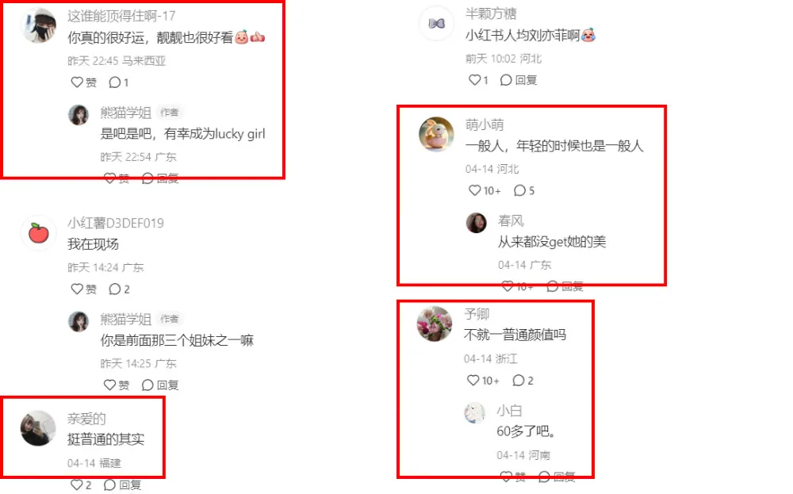Like 萌小萌's comment with 10+ likes

click(x=485, y=190)
